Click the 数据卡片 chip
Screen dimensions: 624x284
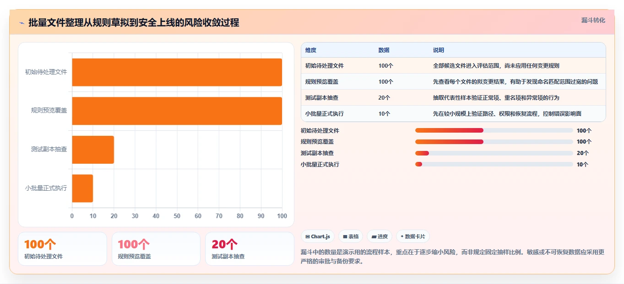coord(412,236)
